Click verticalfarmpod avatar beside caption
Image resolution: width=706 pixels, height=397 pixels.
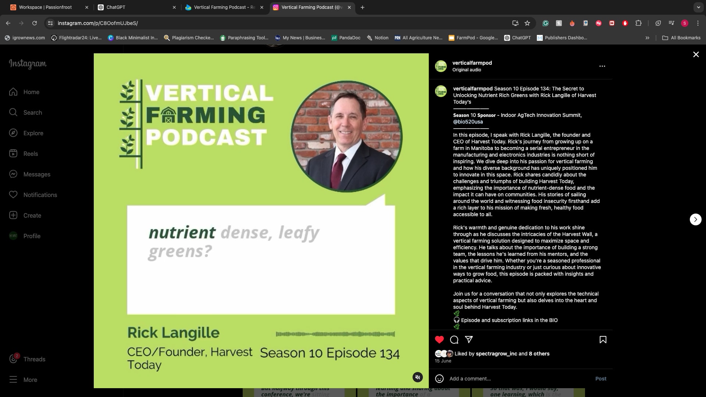(441, 91)
